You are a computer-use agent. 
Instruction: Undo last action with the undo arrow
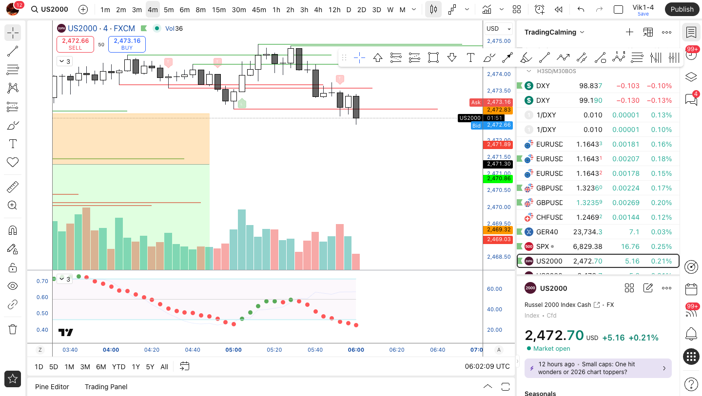(x=581, y=9)
